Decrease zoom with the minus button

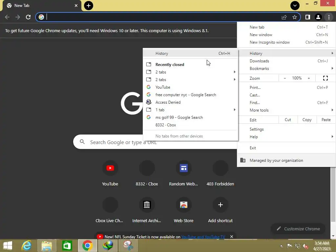285,78
